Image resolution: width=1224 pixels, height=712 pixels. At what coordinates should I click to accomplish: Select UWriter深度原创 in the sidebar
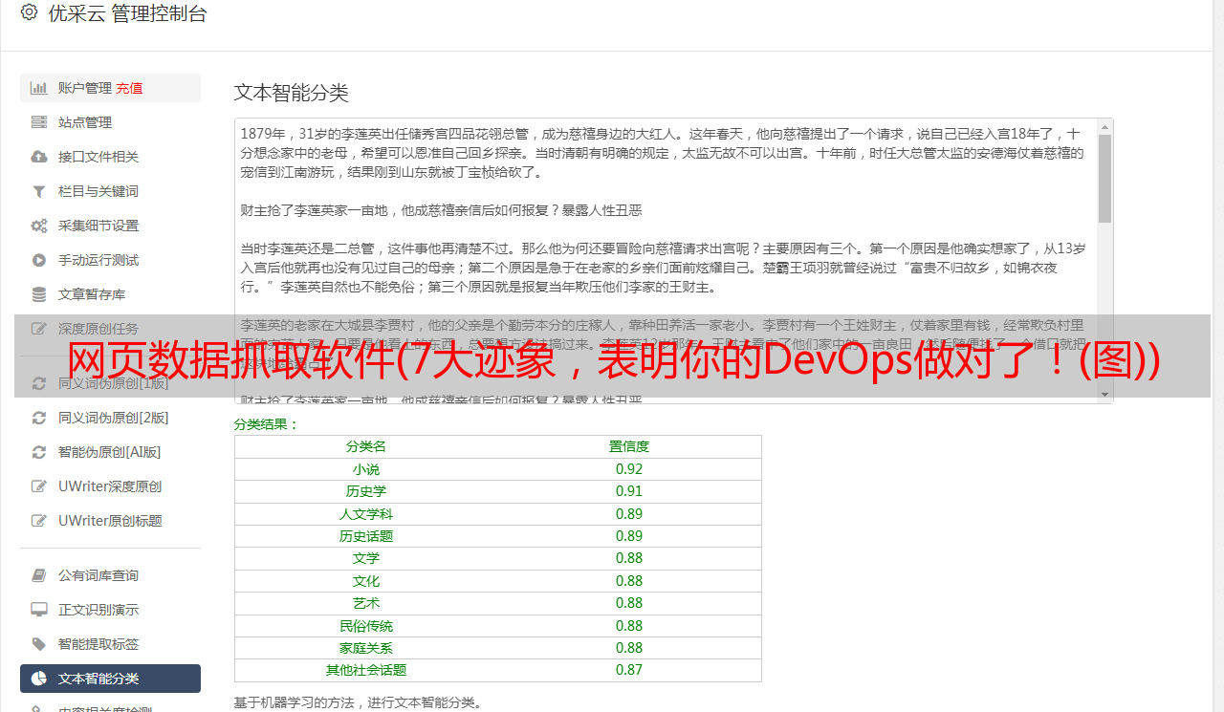click(109, 486)
